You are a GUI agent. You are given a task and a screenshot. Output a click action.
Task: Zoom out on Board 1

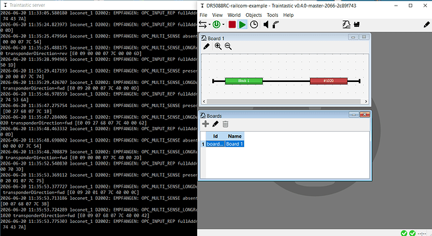click(228, 46)
